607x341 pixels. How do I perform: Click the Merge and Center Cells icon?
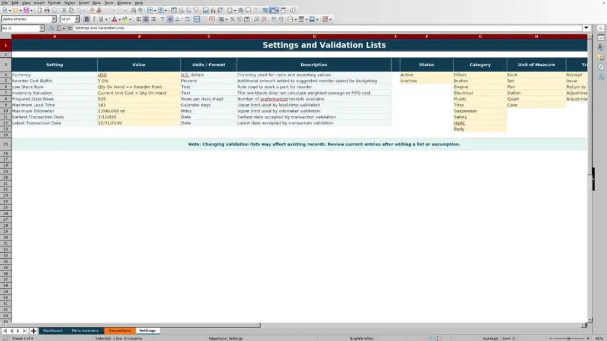pos(197,19)
